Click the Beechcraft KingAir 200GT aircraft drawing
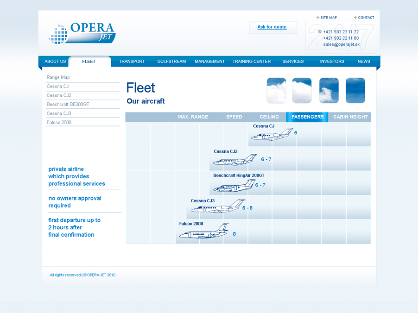418x313 pixels. (x=234, y=186)
